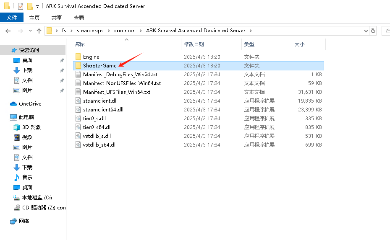Open CD 驱动器 (Z:) in the sidebar

click(x=39, y=208)
